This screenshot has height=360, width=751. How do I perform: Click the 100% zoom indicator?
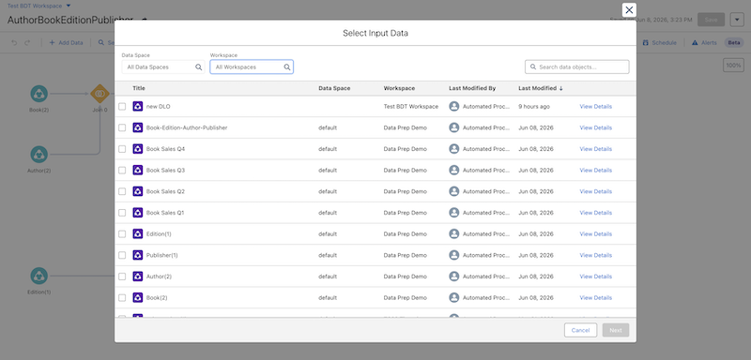[733, 65]
